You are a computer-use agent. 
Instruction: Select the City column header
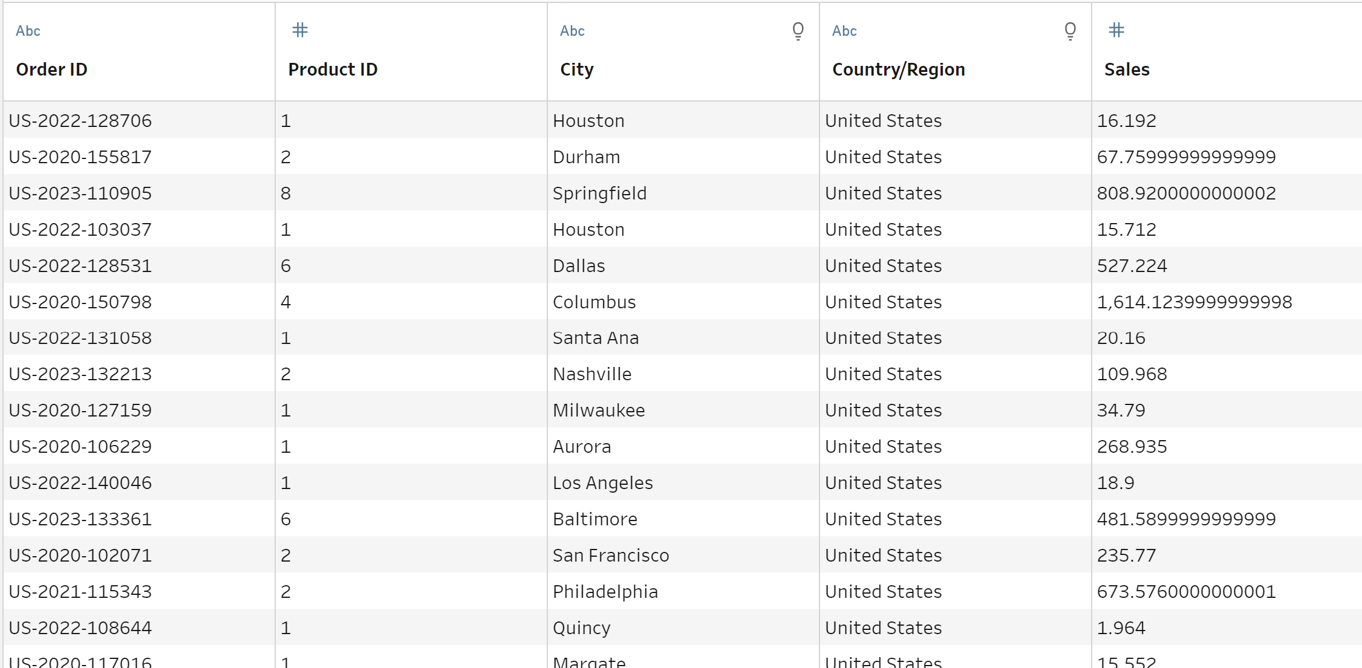pyautogui.click(x=577, y=70)
